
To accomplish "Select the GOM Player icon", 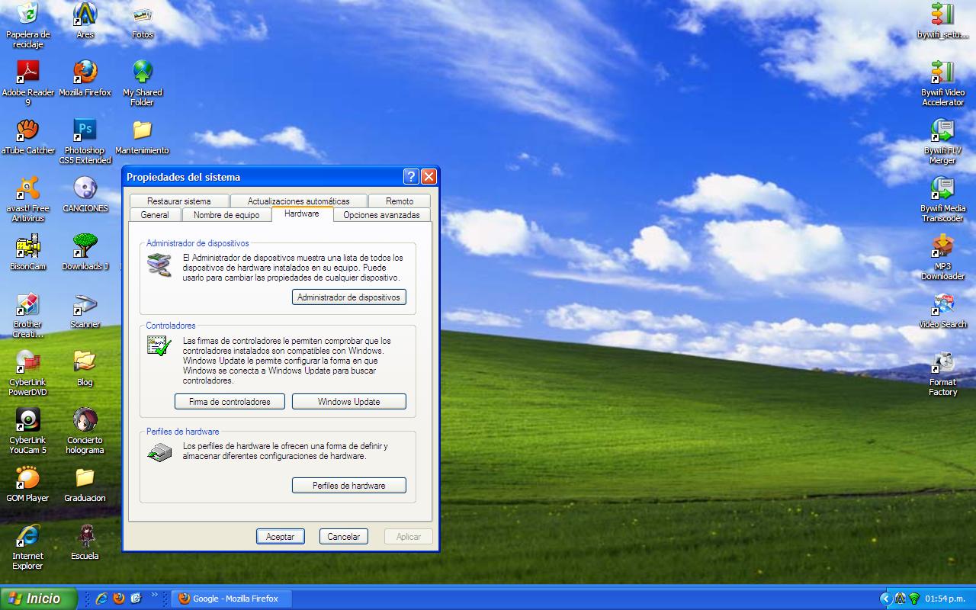I will 28,484.
